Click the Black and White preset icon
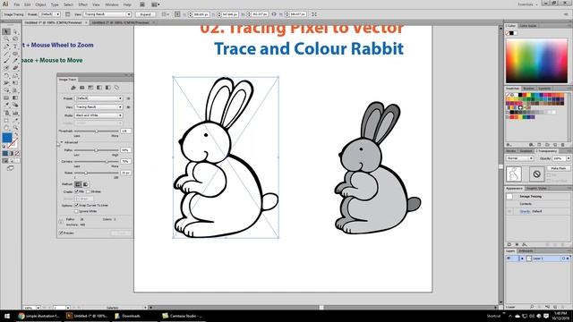This screenshot has height=322, width=573. point(108,88)
